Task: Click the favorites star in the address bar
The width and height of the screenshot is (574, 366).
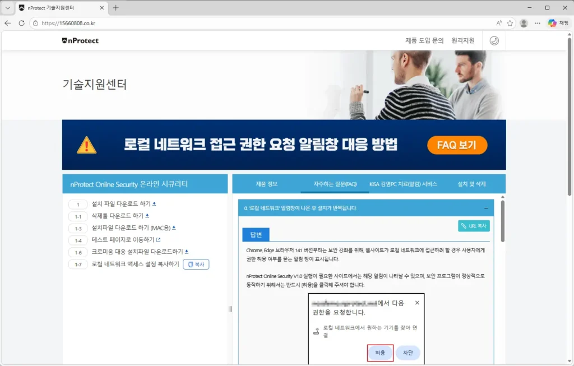Action: pos(510,23)
